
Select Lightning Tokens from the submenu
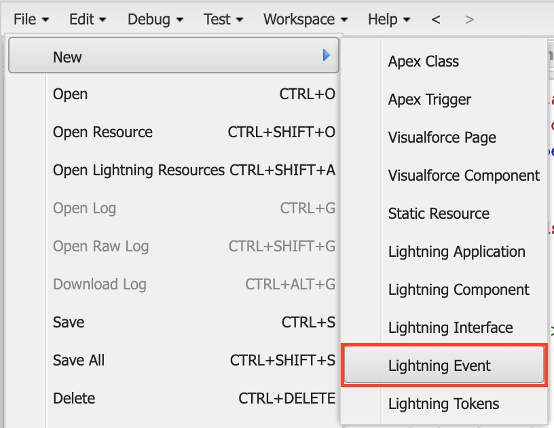443,404
